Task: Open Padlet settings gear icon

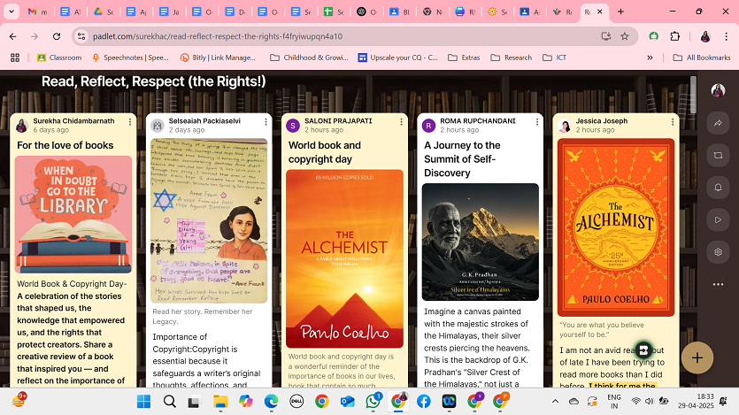Action: pyautogui.click(x=717, y=251)
